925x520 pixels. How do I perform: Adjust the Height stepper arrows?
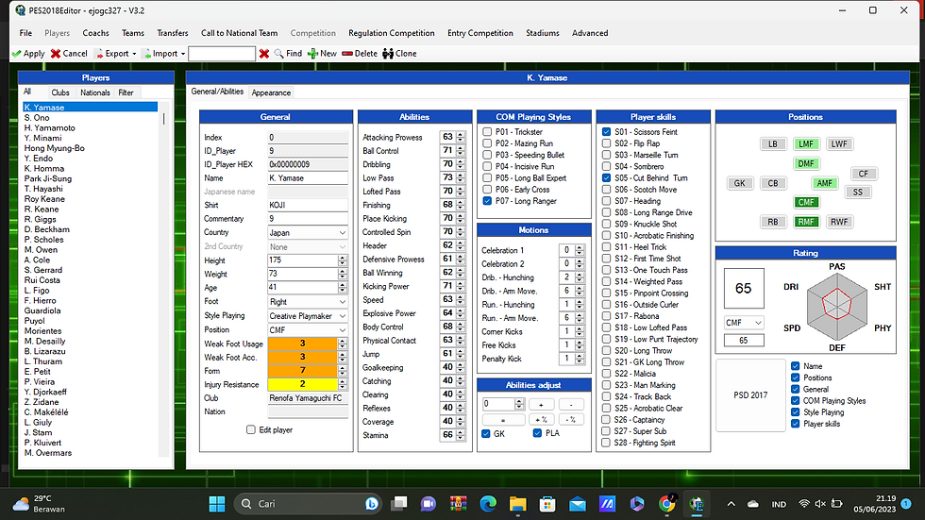click(x=342, y=260)
